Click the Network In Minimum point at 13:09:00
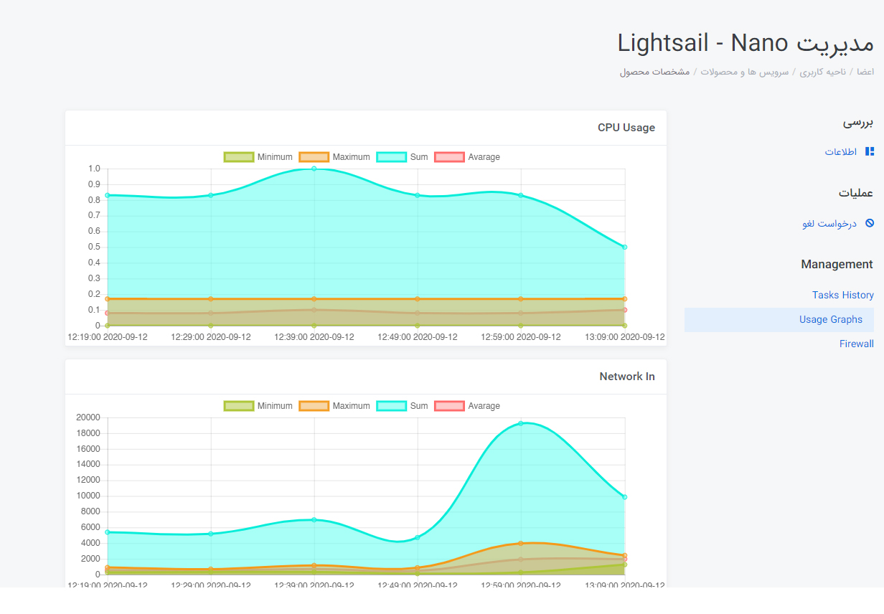The height and width of the screenshot is (614, 884). click(625, 565)
